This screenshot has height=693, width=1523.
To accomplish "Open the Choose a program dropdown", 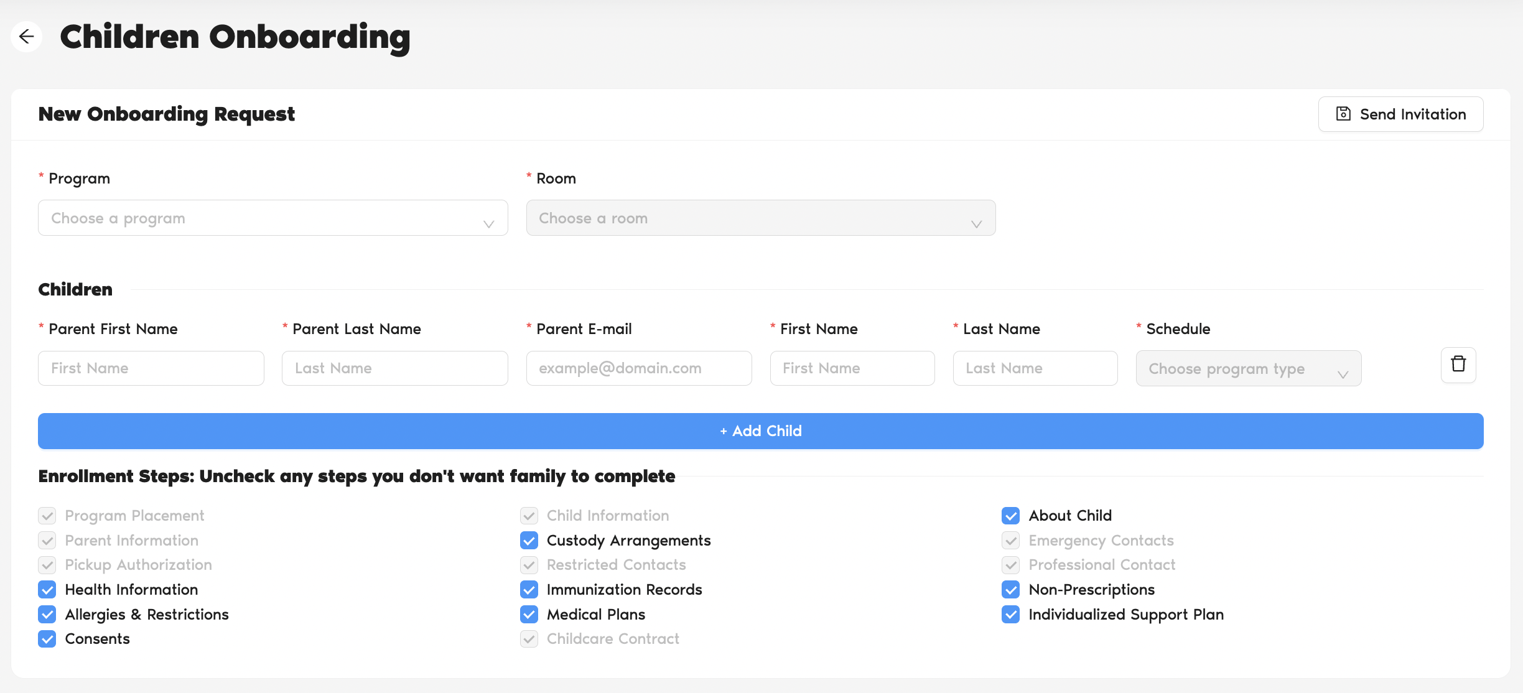I will (x=272, y=218).
